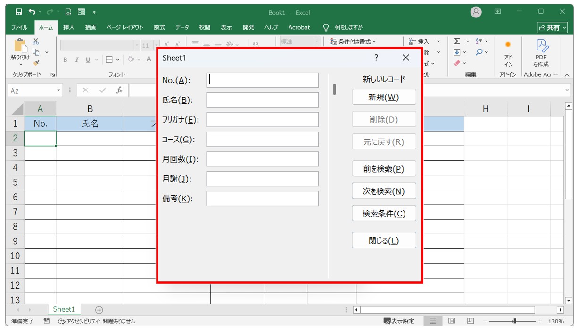Open the ファイル tab
578x331 pixels.
point(19,27)
